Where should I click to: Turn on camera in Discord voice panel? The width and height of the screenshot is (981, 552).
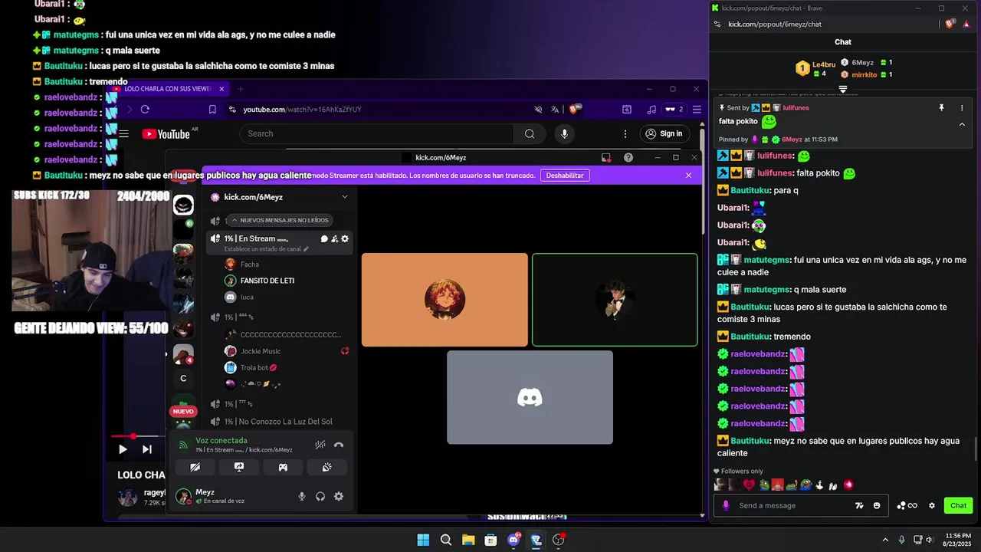coord(195,467)
